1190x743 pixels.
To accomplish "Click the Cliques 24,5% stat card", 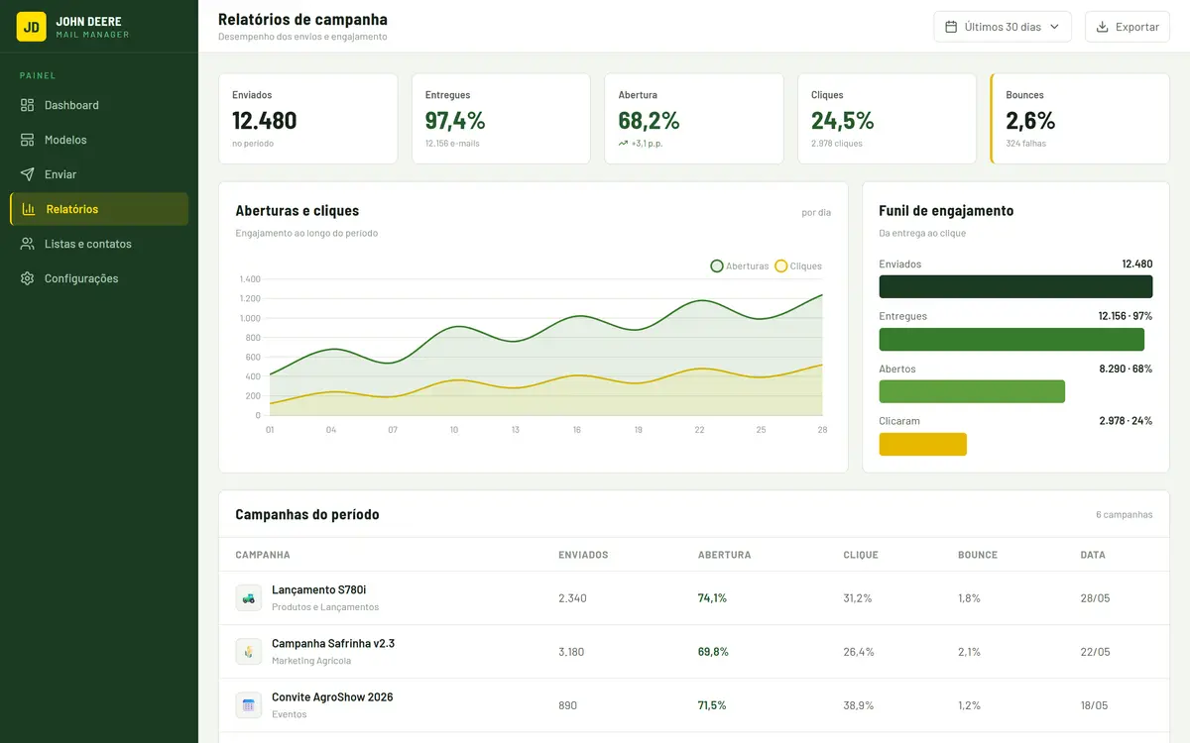I will [887, 119].
